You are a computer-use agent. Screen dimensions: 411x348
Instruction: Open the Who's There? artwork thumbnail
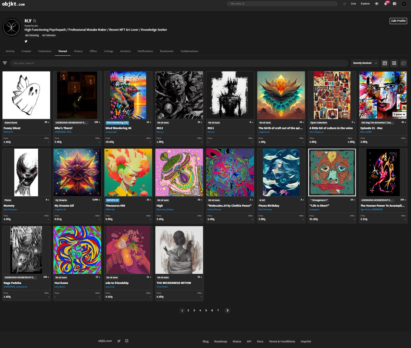77,95
